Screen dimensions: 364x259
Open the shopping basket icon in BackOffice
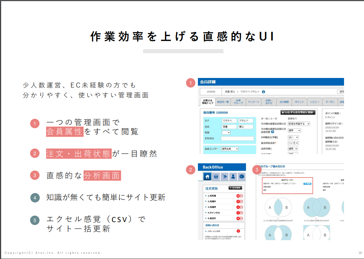point(216,177)
